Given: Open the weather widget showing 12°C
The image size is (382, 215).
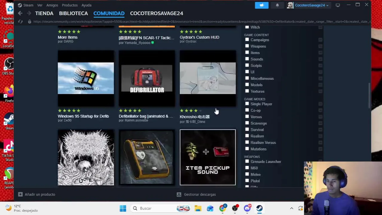Looking at the screenshot, I should tap(22, 208).
